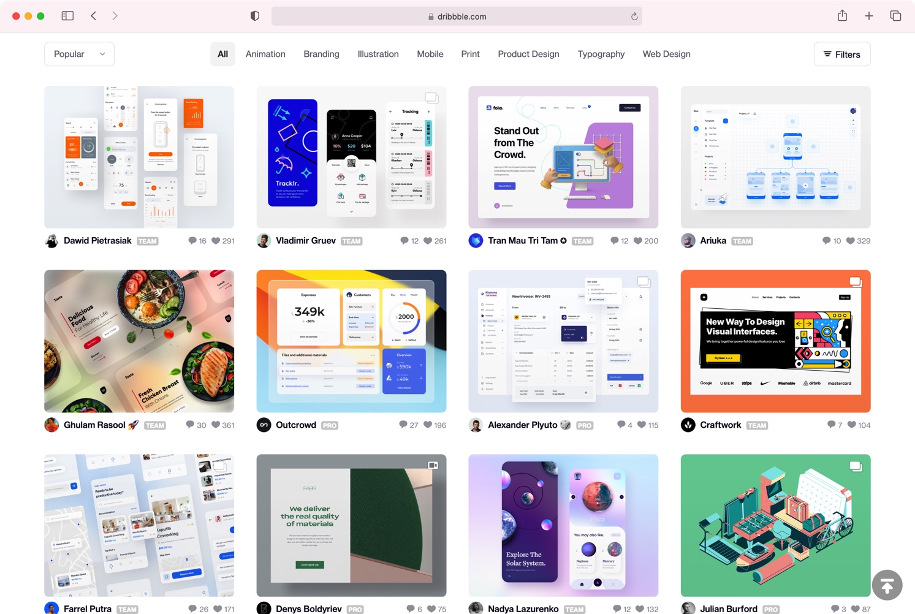Screen dimensions: 915x614
Task: Show Safari tab overview
Action: [895, 16]
